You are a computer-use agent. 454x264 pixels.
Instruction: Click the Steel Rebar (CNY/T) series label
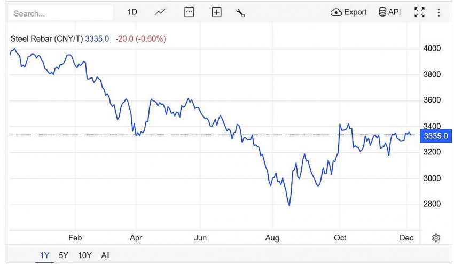[47, 38]
